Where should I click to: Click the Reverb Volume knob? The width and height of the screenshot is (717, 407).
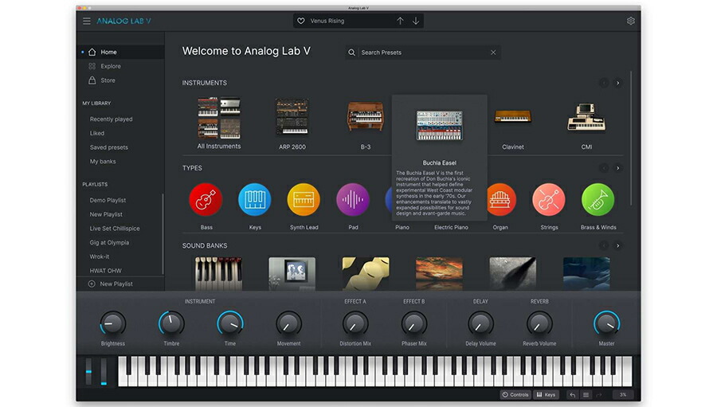click(539, 324)
